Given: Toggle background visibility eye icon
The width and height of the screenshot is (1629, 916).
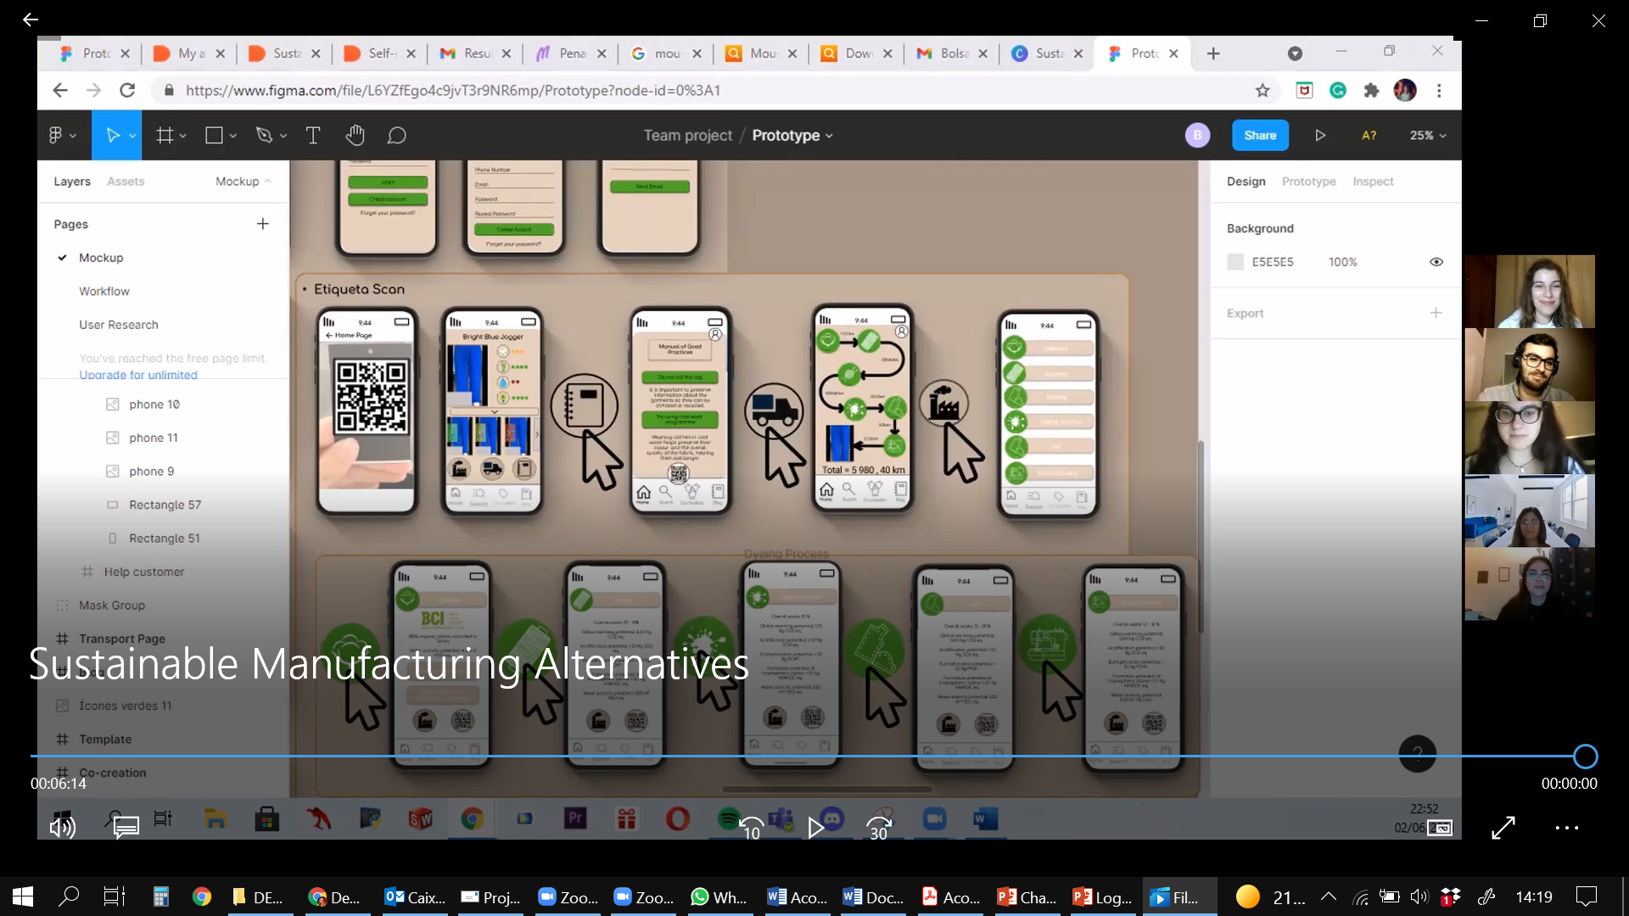Looking at the screenshot, I should click(1436, 262).
